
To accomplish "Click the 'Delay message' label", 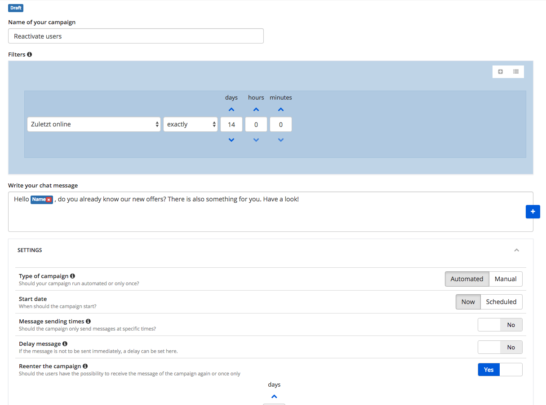I will [40, 344].
